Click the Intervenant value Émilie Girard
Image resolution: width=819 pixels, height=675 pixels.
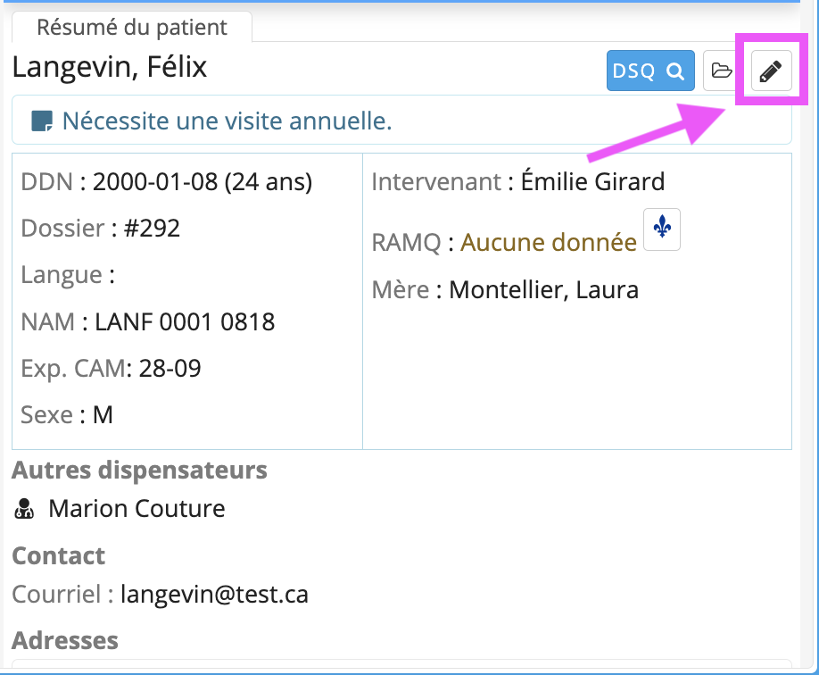[x=592, y=181]
